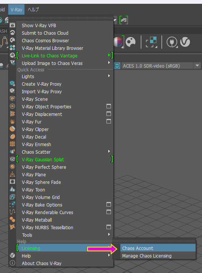202x273 pixels.
Task: Open the ヘルプ menu in the menu bar
Action: coord(33,9)
